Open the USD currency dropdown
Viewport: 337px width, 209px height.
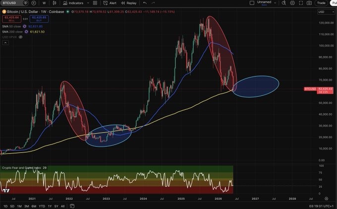point(326,12)
